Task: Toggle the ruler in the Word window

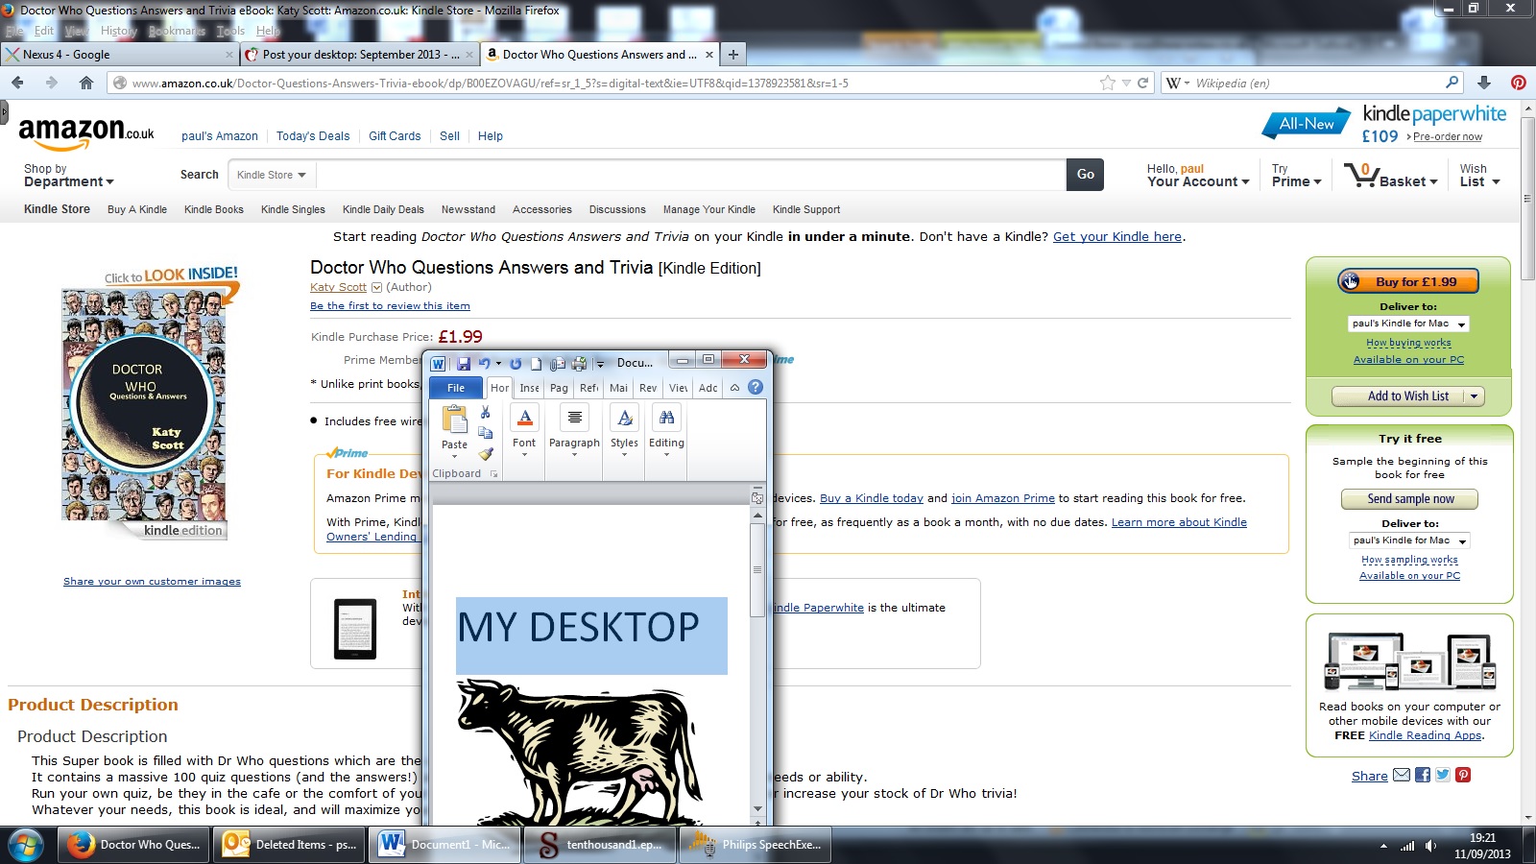Action: pos(757,496)
